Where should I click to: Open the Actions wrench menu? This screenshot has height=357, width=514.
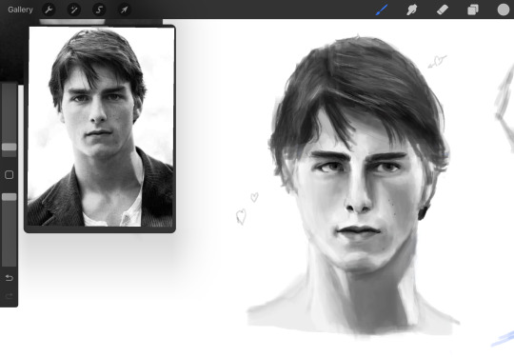click(49, 10)
